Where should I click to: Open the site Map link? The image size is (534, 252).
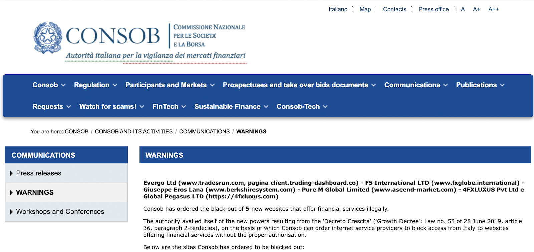(365, 9)
